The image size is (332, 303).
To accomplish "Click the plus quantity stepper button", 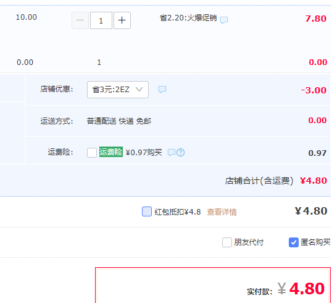I will pyautogui.click(x=122, y=20).
